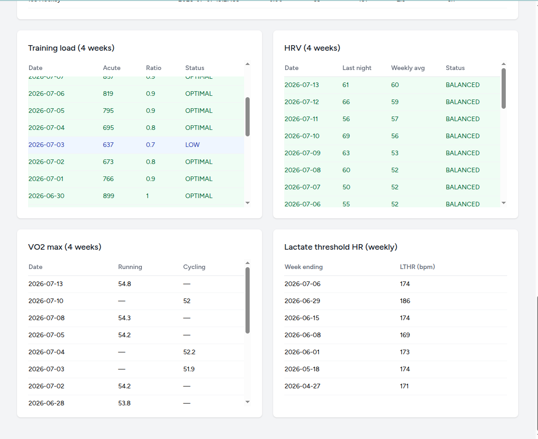Viewport: 538px width, 439px height.
Task: Click the 'Cycling' column header
Action: click(x=194, y=267)
